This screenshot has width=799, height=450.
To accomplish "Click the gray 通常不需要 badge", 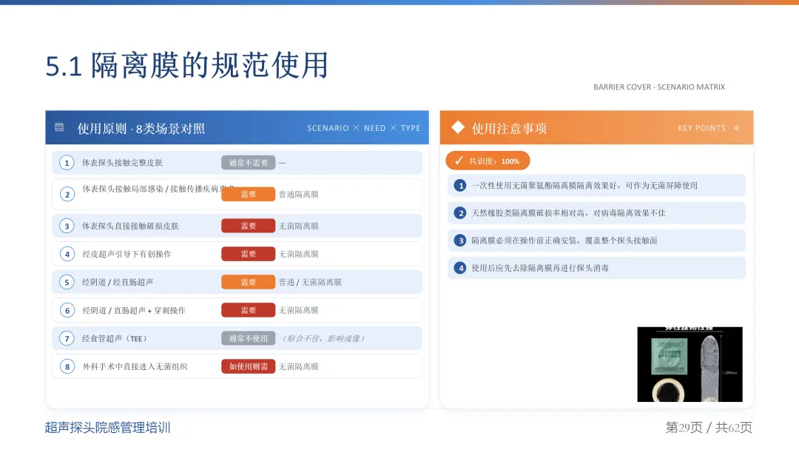I will [248, 163].
